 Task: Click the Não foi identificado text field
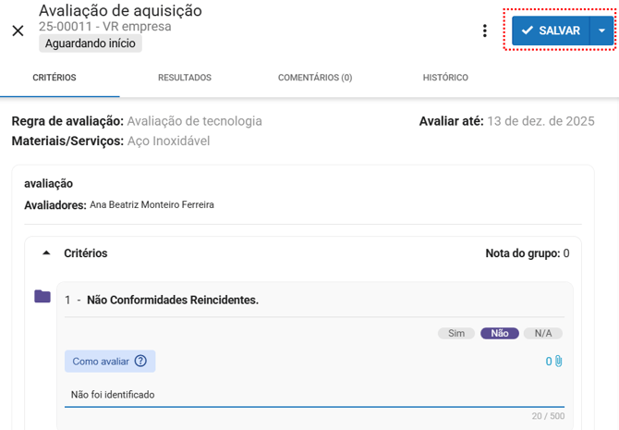pyautogui.click(x=314, y=395)
